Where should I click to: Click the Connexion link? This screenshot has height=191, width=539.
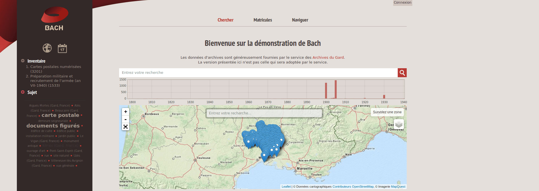(x=402, y=3)
